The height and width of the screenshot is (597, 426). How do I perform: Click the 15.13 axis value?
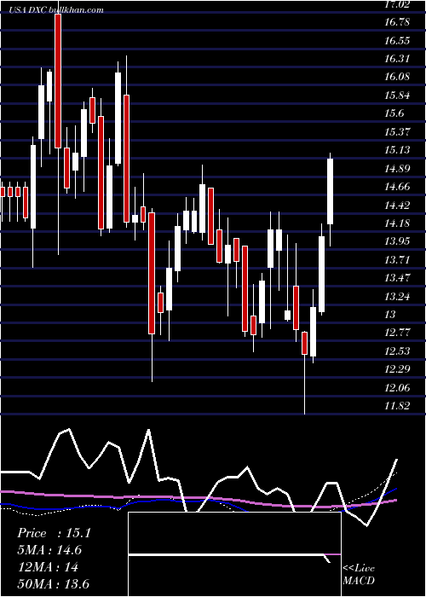pos(397,150)
